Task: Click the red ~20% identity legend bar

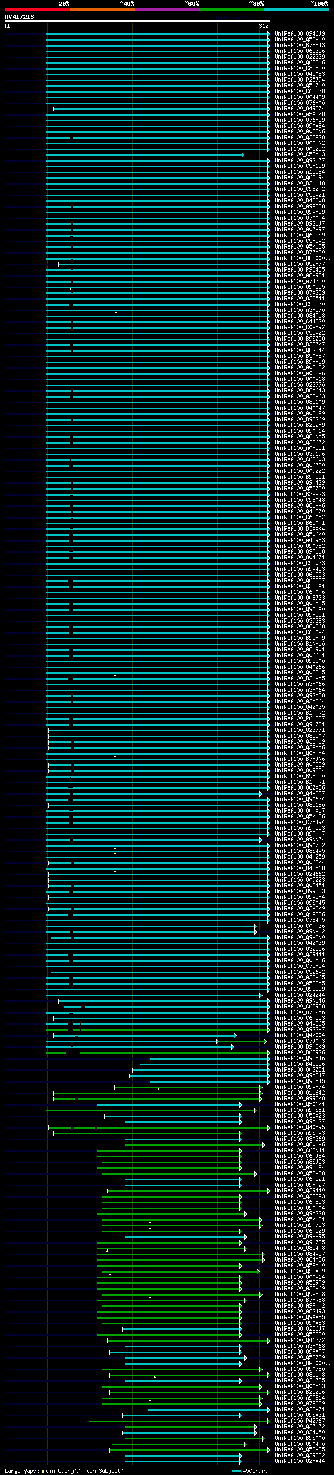Action: [37, 9]
